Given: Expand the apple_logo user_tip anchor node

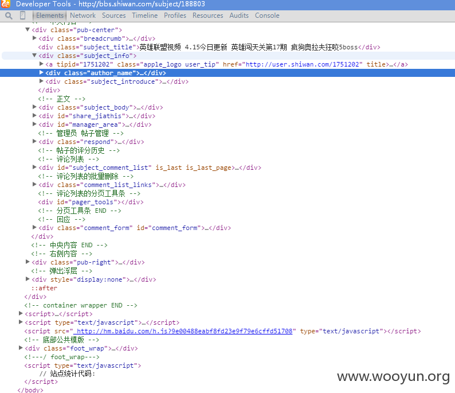Looking at the screenshot, I should pos(41,64).
